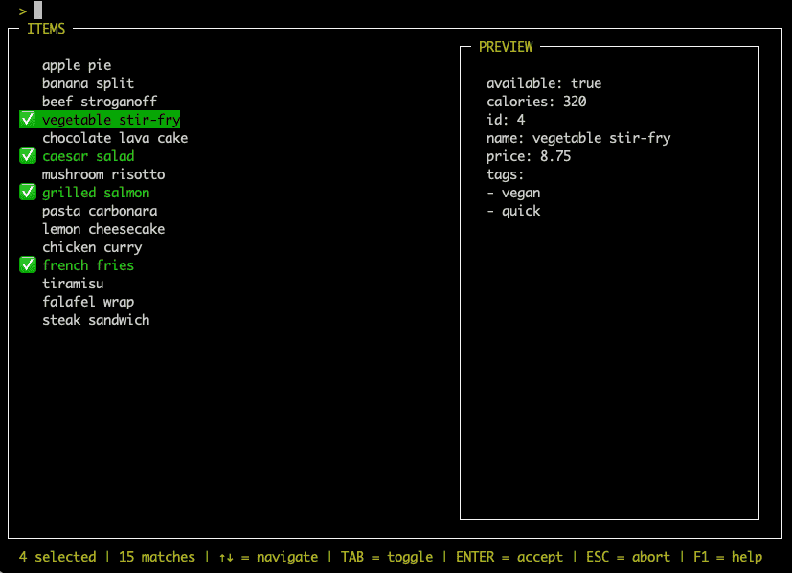Select the lemon cheesecake item
Image resolution: width=792 pixels, height=573 pixels.
coord(103,229)
